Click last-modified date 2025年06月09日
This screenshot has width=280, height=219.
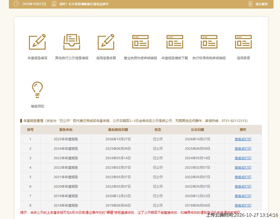point(118,149)
